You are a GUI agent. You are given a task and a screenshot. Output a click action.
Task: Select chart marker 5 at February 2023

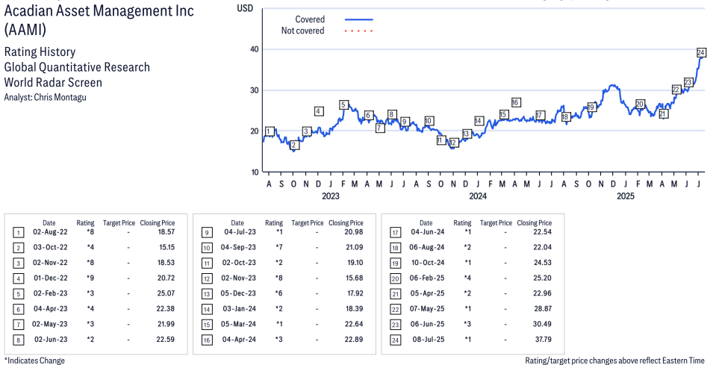343,105
